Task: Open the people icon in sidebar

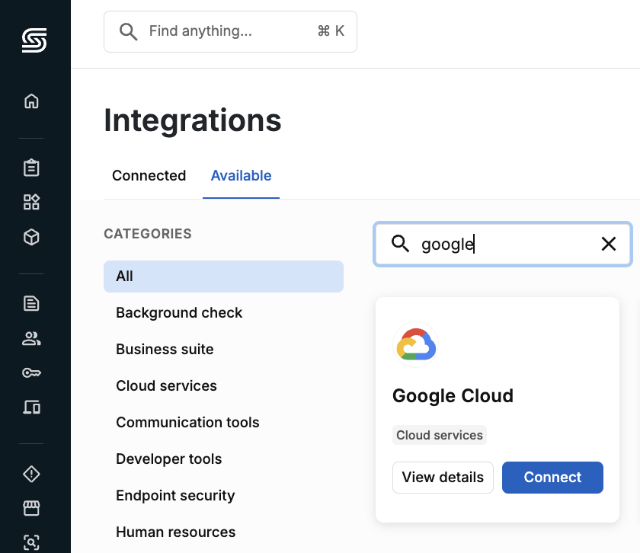Action: pyautogui.click(x=31, y=338)
